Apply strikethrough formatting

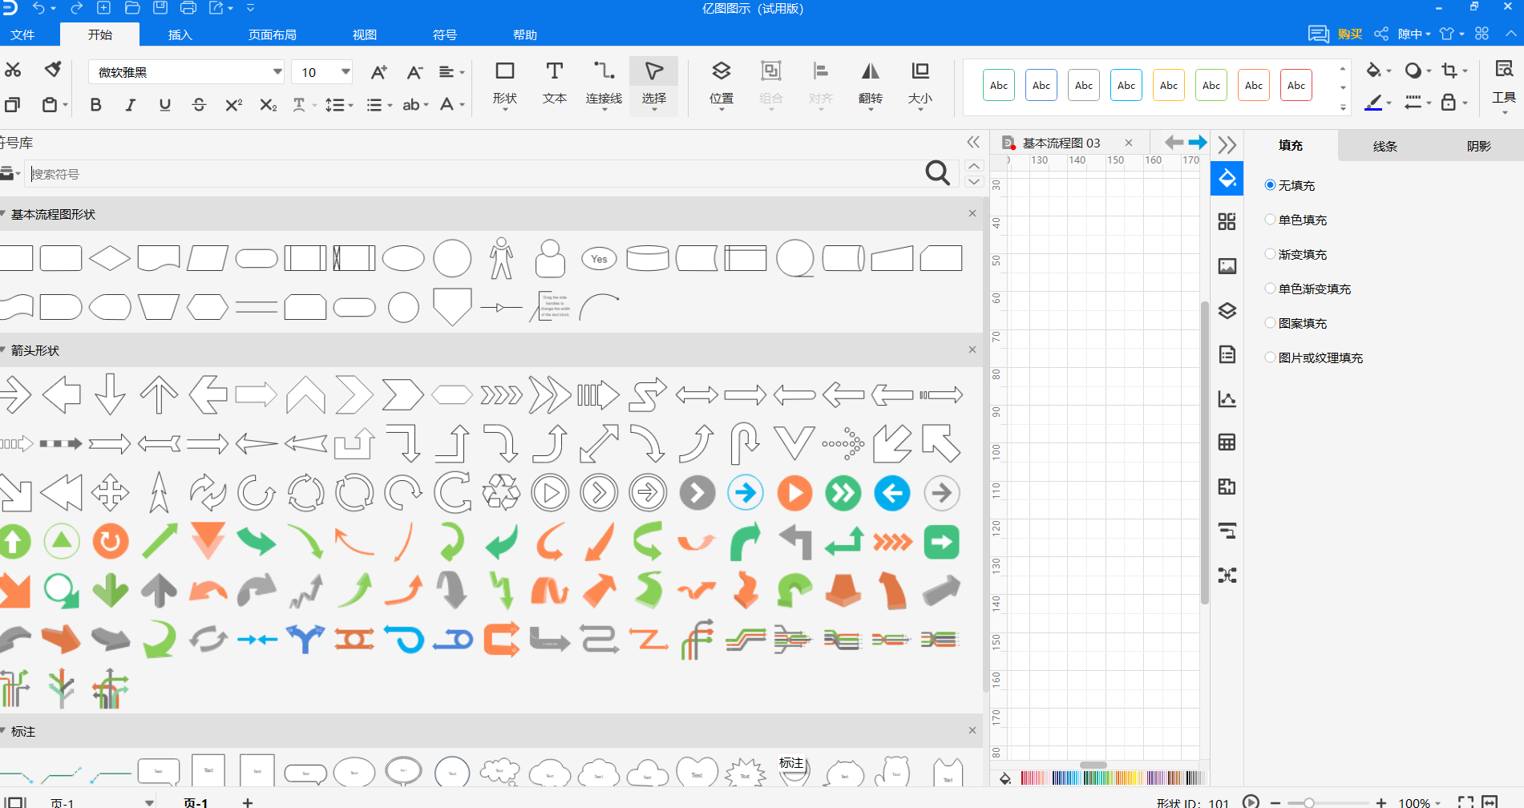199,105
